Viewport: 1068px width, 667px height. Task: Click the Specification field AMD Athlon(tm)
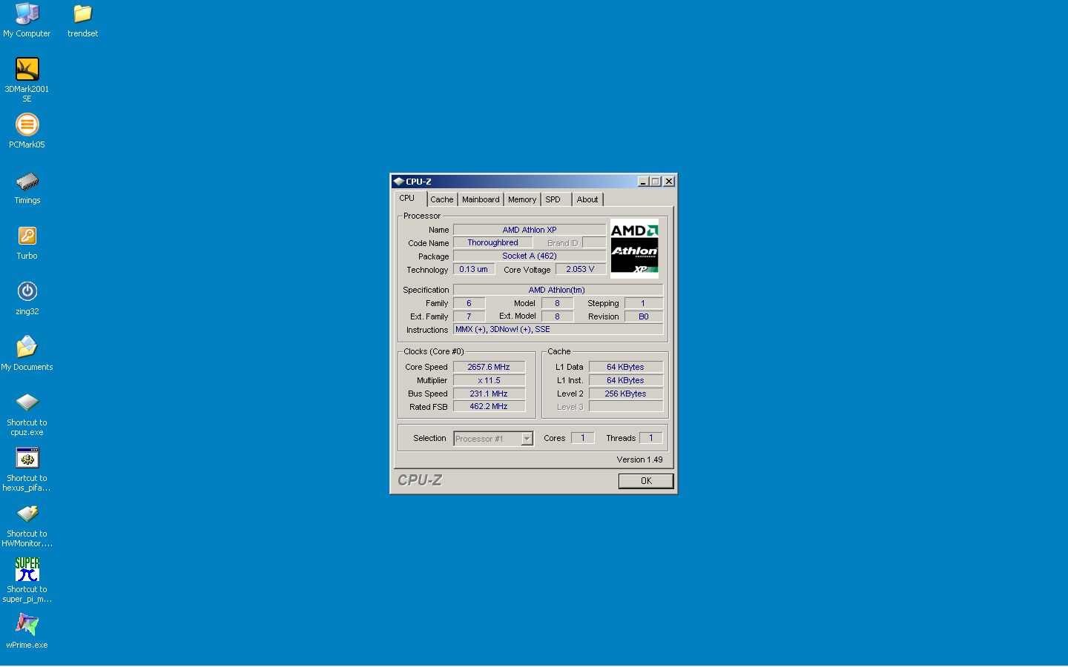click(558, 290)
